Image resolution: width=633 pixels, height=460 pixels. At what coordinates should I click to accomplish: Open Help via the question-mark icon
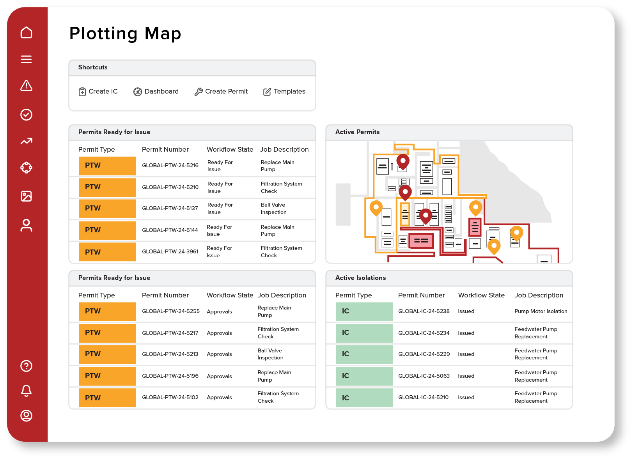point(26,366)
